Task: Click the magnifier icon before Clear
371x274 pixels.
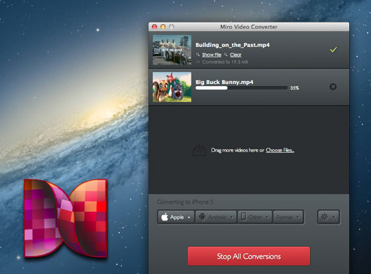Action: pyautogui.click(x=226, y=55)
